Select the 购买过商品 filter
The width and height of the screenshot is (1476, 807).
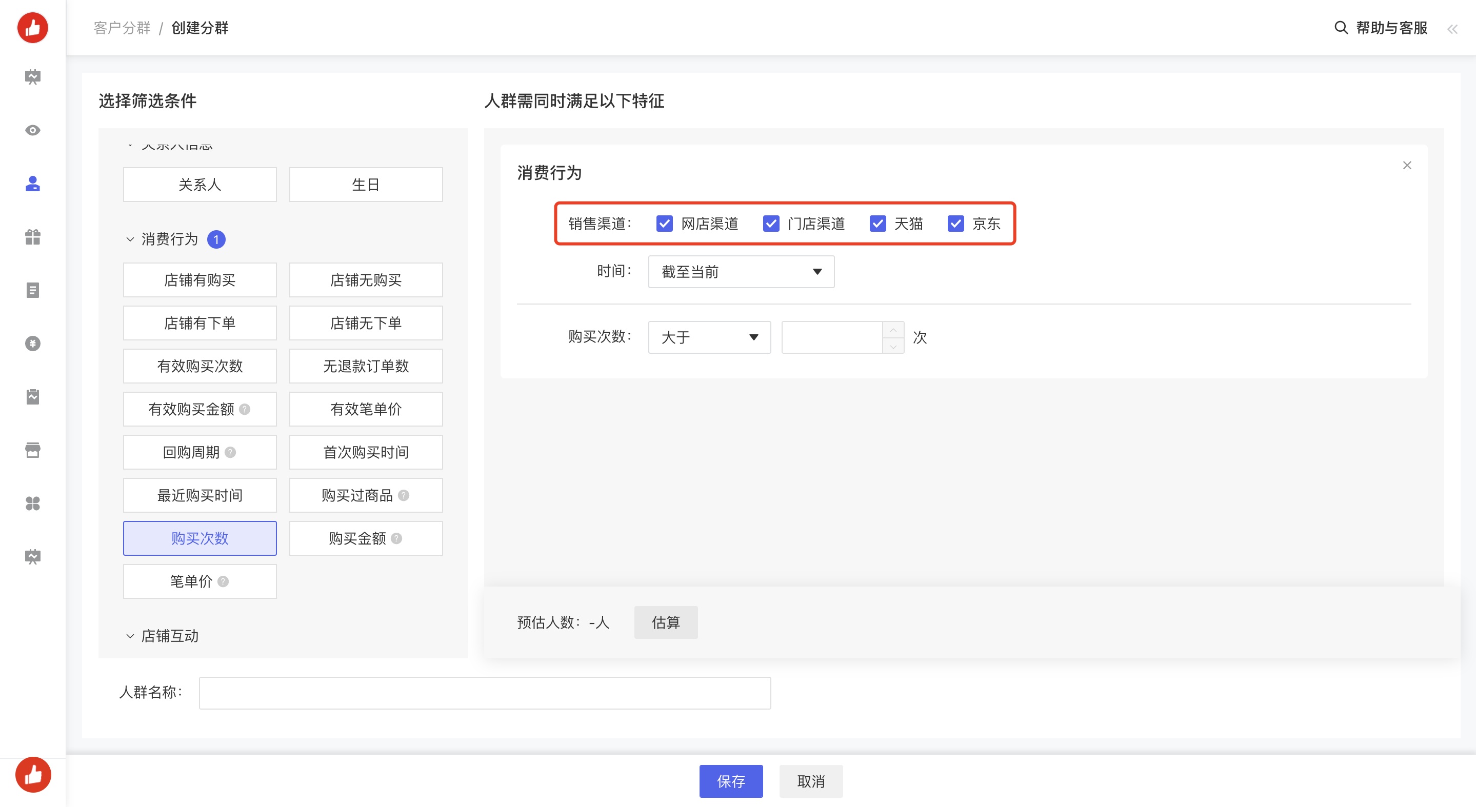click(366, 495)
